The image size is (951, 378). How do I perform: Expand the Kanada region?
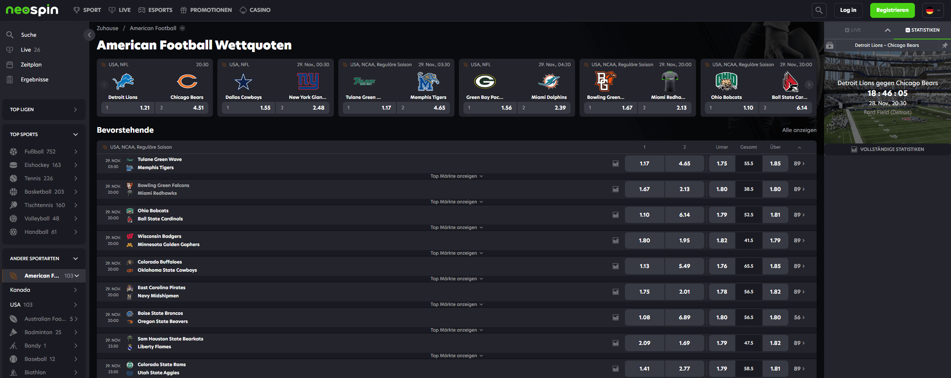coord(44,290)
